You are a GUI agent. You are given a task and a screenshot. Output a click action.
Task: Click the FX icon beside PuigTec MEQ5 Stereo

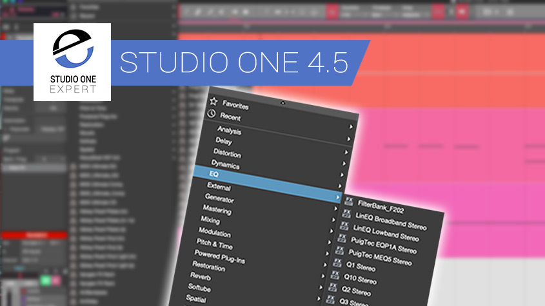pos(340,251)
